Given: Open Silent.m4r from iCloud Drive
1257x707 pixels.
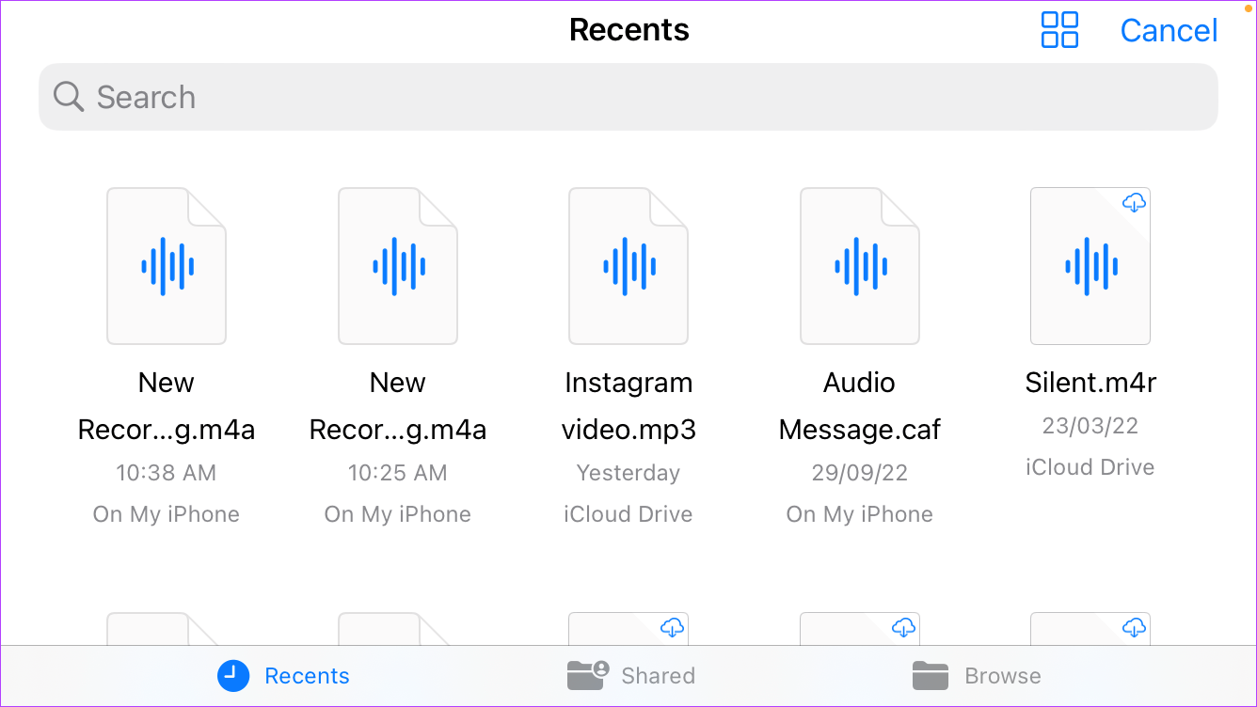Looking at the screenshot, I should (x=1090, y=266).
